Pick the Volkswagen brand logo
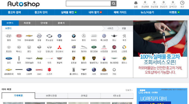The width and height of the screenshot is (189, 104). click(x=104, y=36)
